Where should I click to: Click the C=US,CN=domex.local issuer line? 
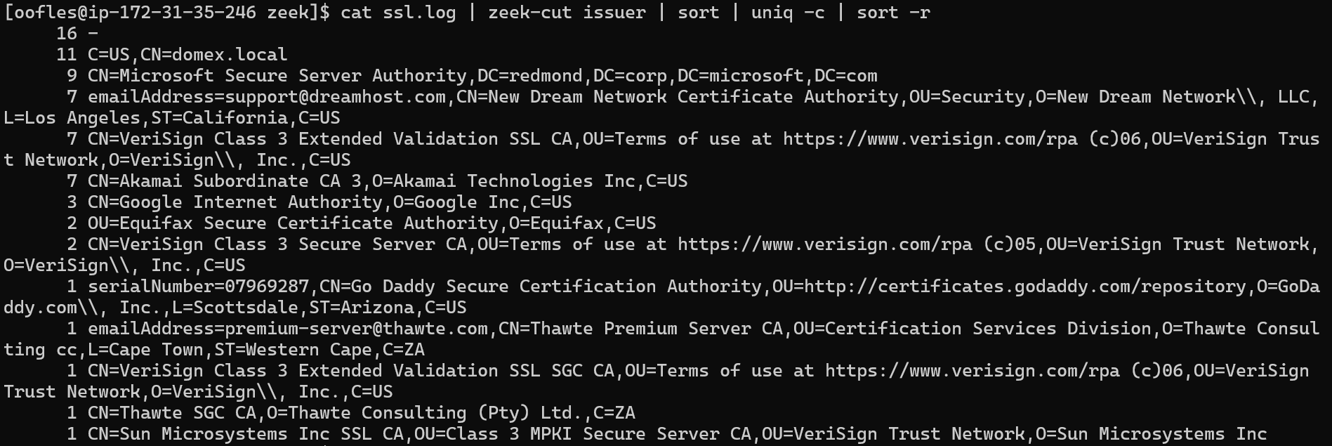pyautogui.click(x=187, y=55)
